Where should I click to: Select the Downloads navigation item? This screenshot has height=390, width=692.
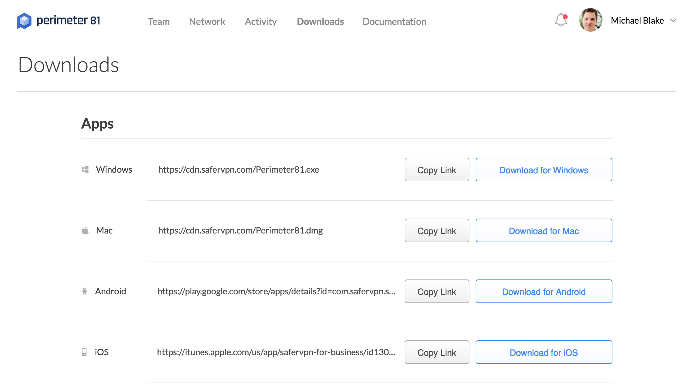(320, 21)
